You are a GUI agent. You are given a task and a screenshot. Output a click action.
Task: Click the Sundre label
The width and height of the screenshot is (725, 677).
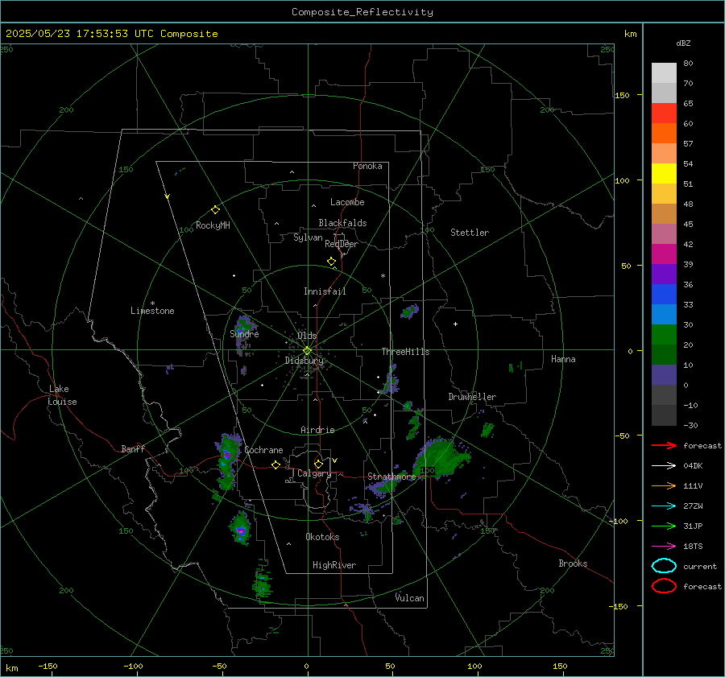tap(244, 333)
